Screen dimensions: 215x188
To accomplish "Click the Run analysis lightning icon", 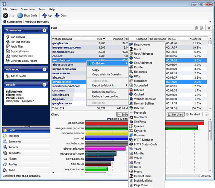I will pyautogui.click(x=8, y=37).
